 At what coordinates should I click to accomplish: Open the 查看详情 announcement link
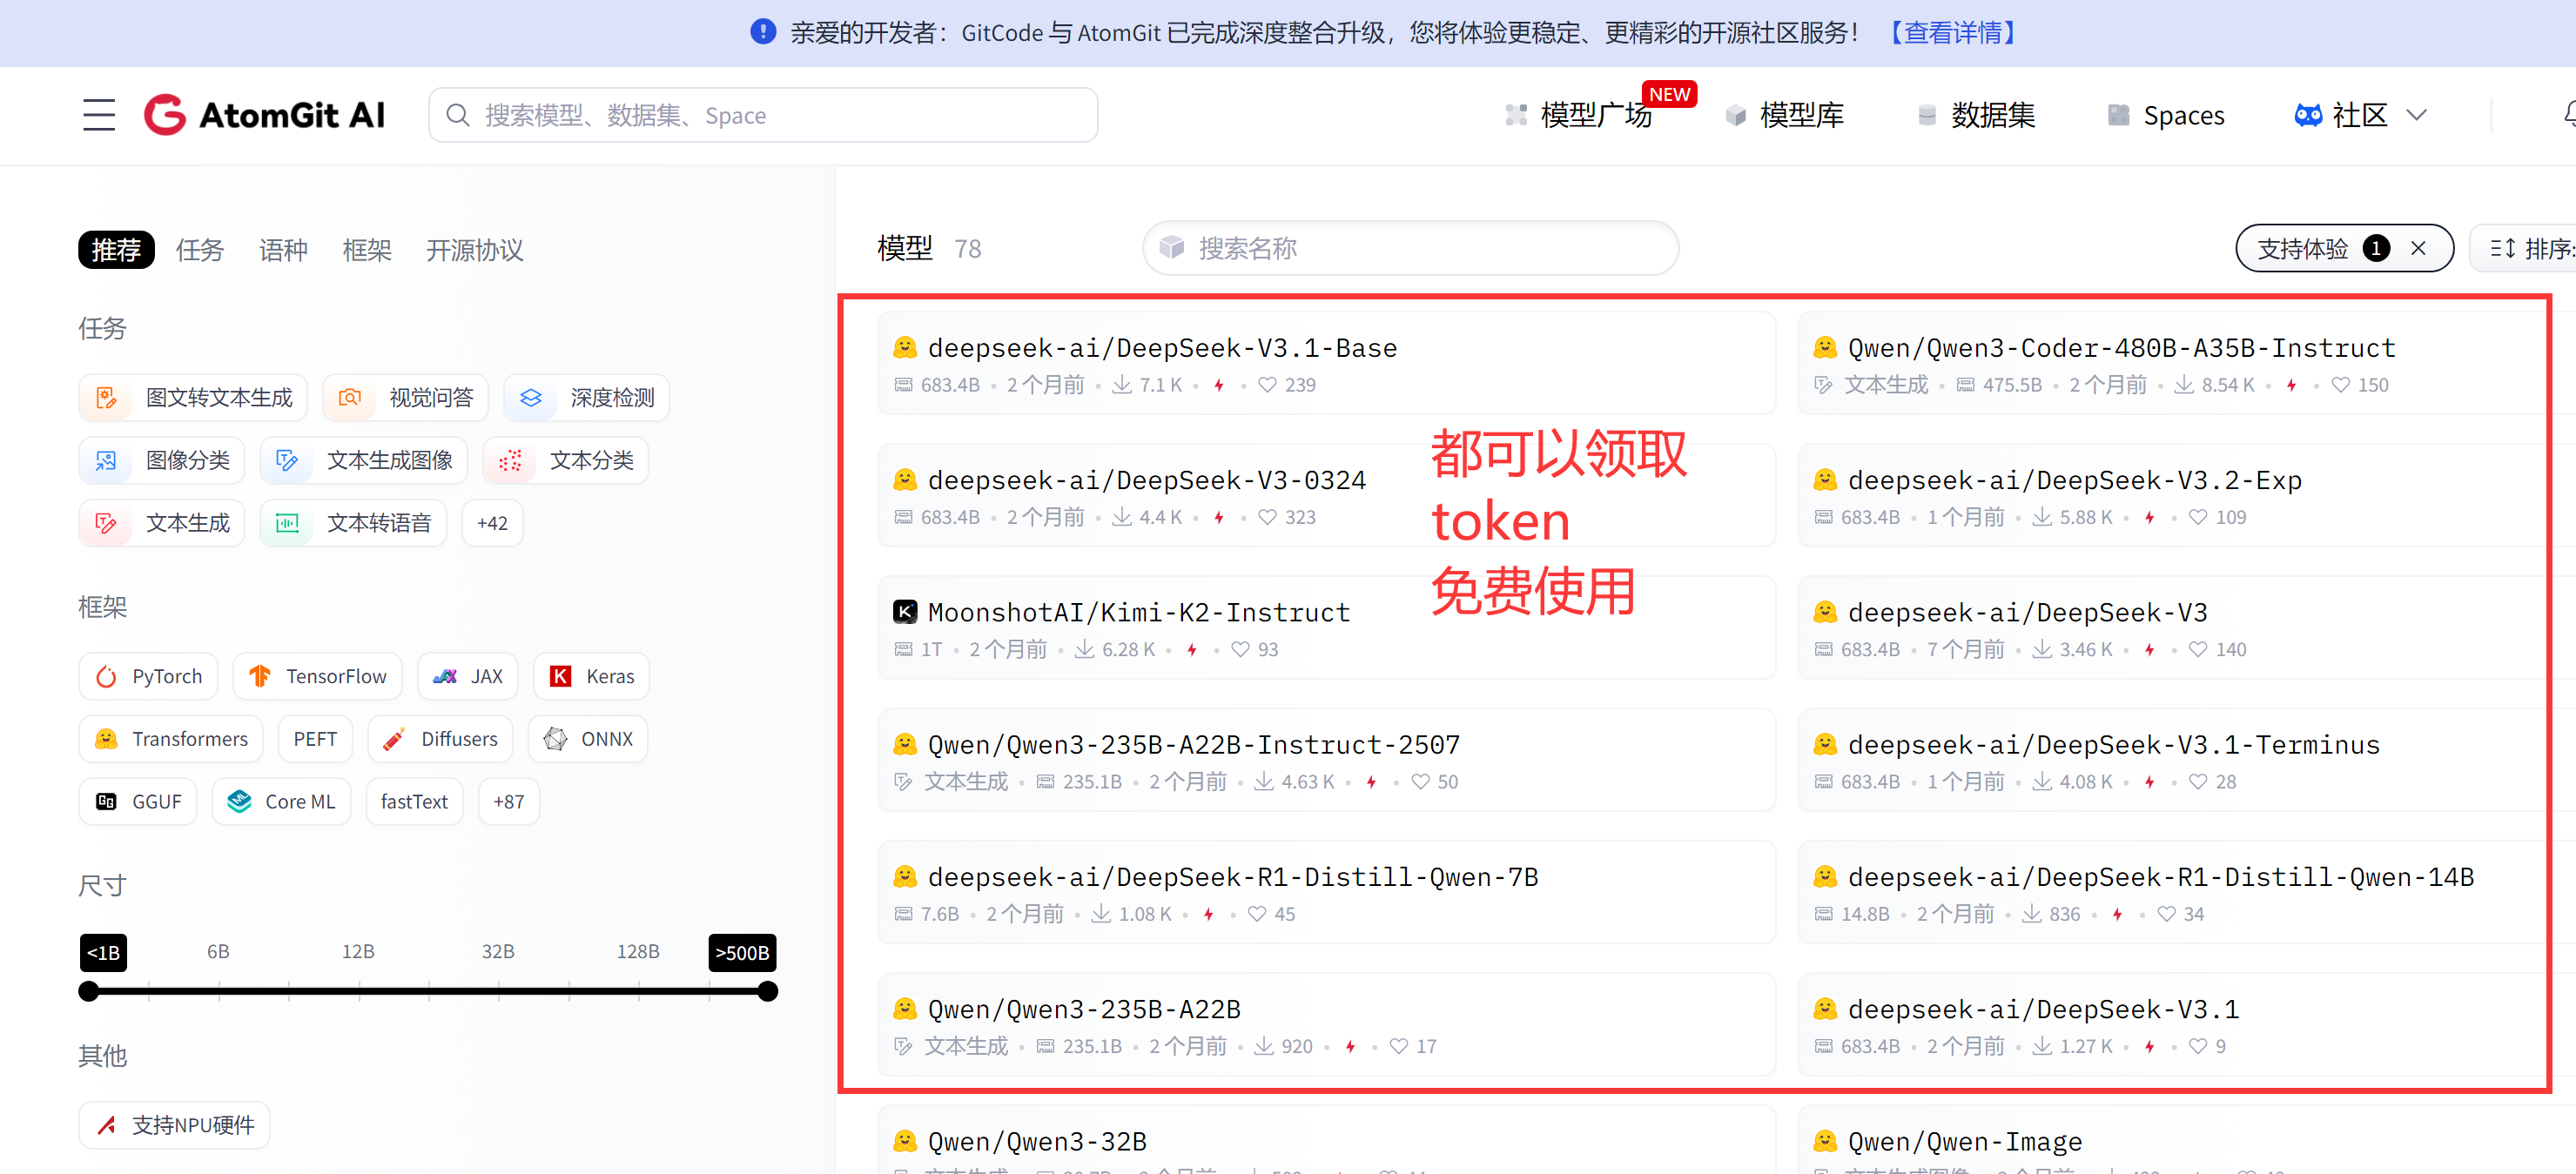click(x=1951, y=33)
